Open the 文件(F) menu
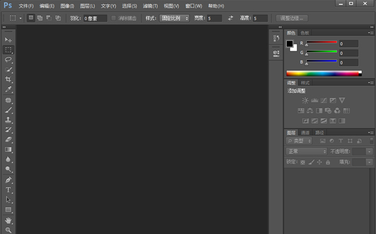This screenshot has width=376, height=234. pyautogui.click(x=26, y=6)
